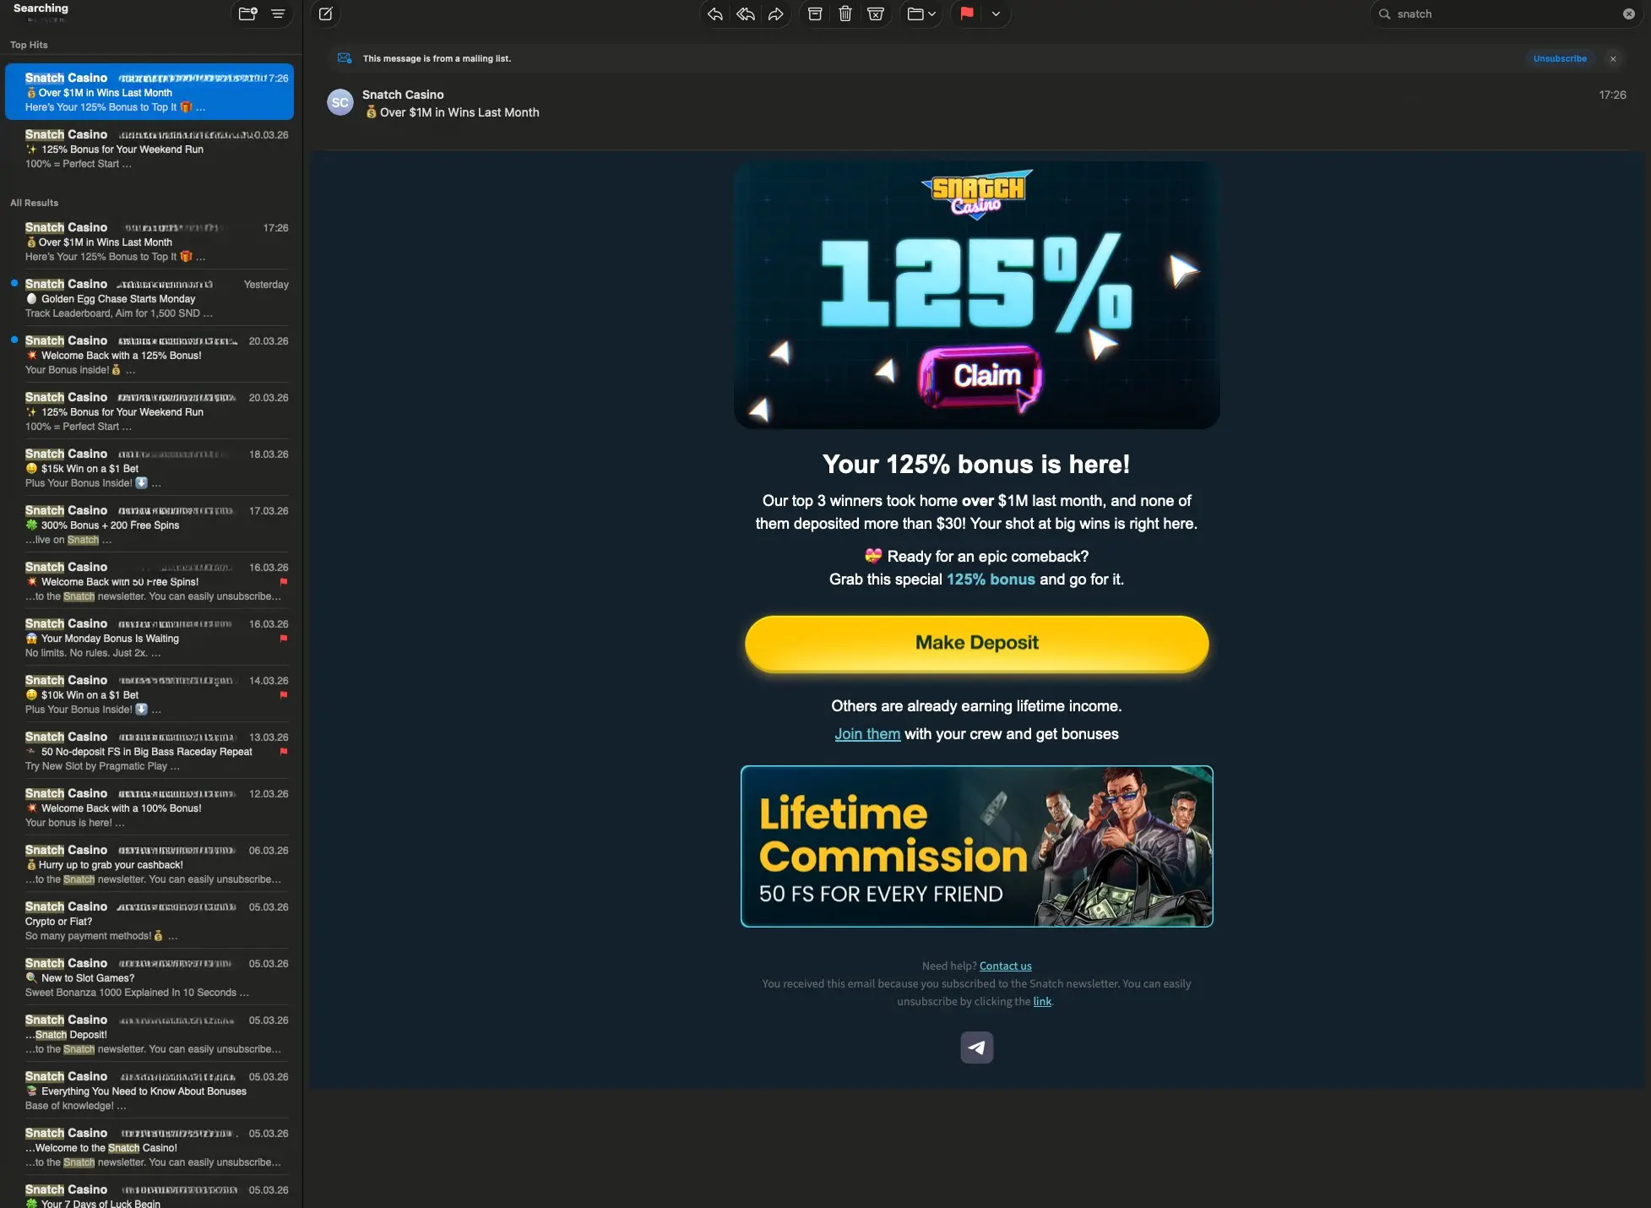Image resolution: width=1651 pixels, height=1208 pixels.
Task: Click the unsubscribe link in footer
Action: 1042,1002
